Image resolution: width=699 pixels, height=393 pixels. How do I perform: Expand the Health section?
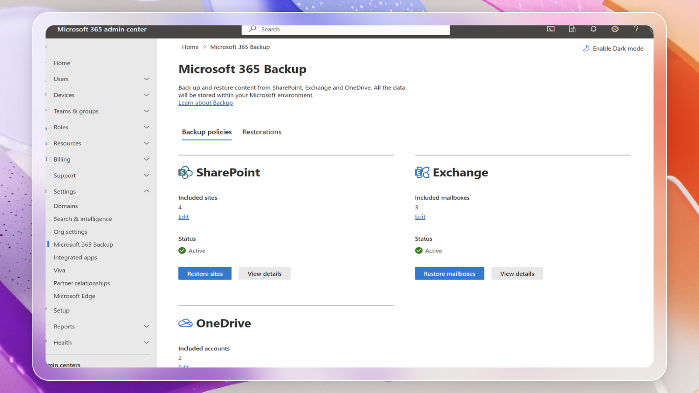(146, 343)
